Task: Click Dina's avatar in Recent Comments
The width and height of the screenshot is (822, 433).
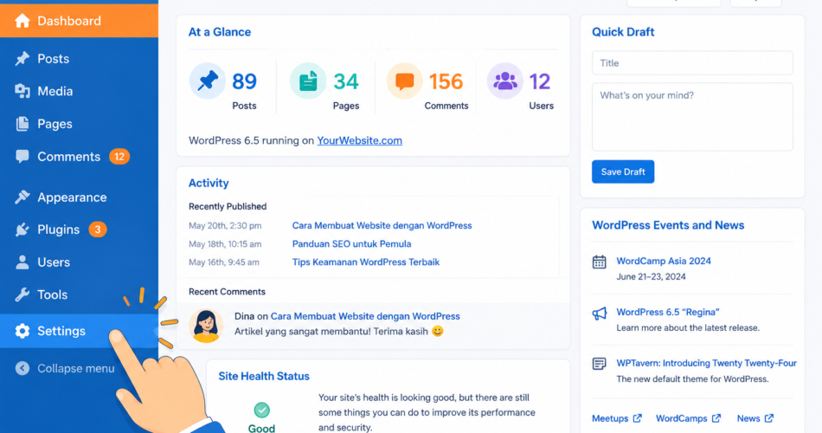Action: [x=206, y=326]
